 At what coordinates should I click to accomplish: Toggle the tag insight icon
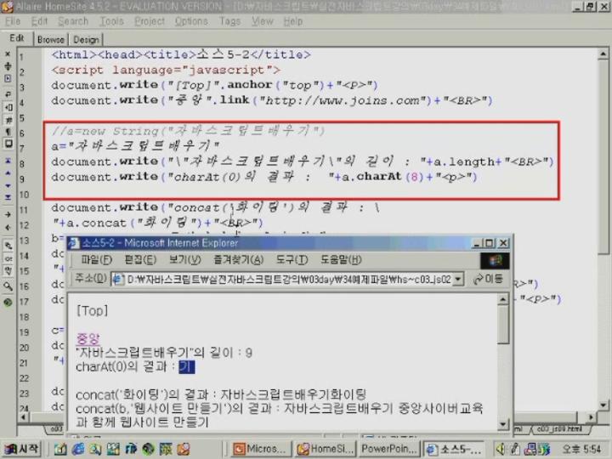(x=8, y=258)
